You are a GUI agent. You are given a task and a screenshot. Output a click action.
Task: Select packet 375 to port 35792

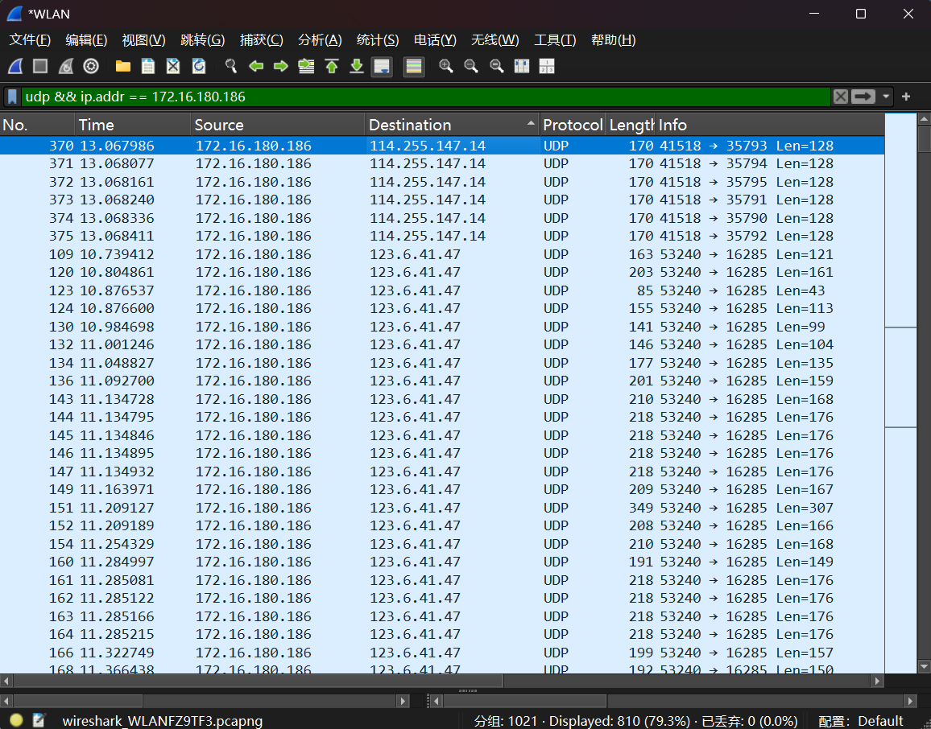pyautogui.click(x=442, y=236)
